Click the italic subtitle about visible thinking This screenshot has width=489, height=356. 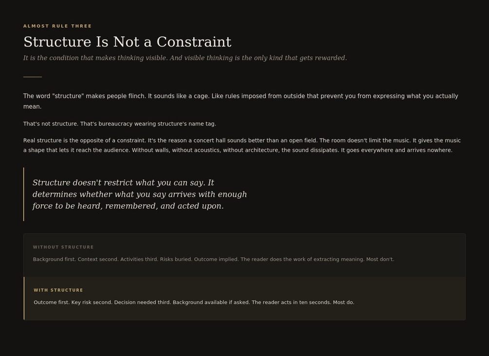point(185,58)
